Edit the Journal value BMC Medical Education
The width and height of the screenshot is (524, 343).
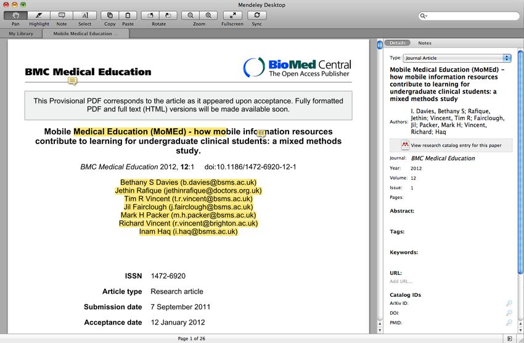pos(443,158)
